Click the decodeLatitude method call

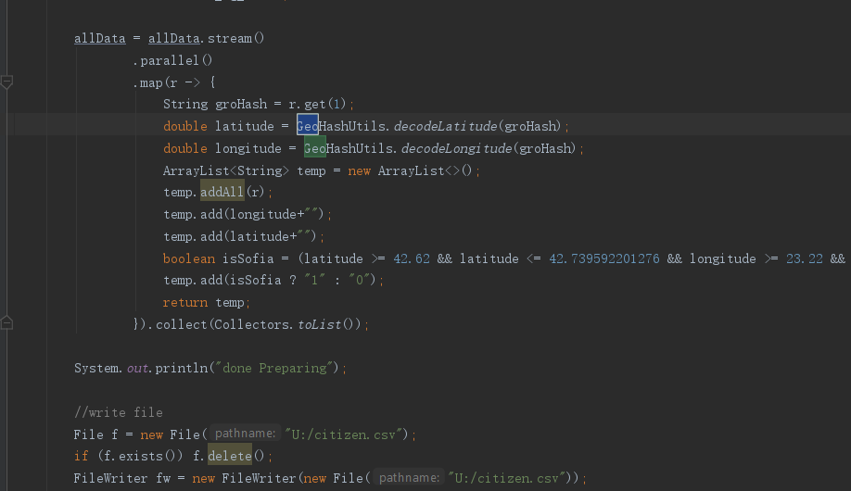pyautogui.click(x=445, y=126)
